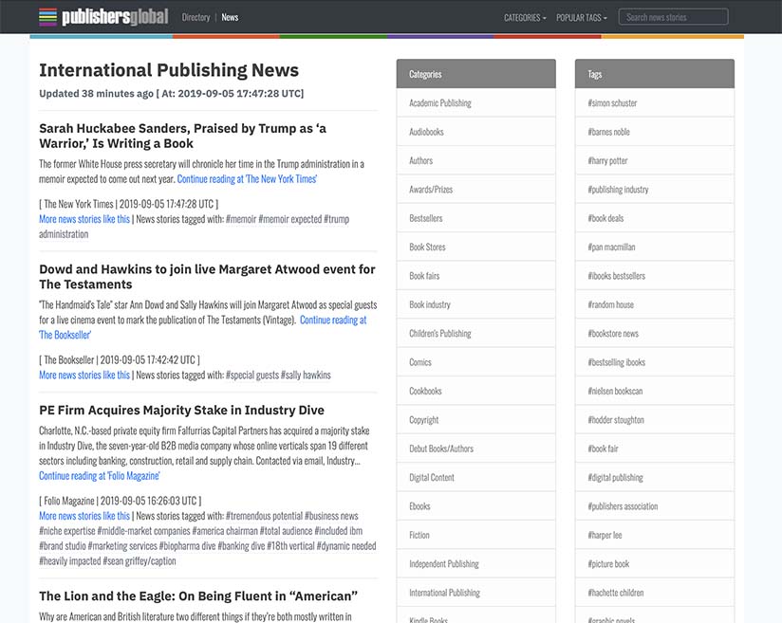Click the Categories panel header
782x623 pixels.
475,74
